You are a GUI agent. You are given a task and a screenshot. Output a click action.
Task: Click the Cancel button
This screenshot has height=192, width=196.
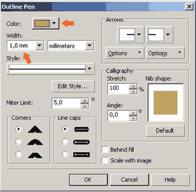129,180
